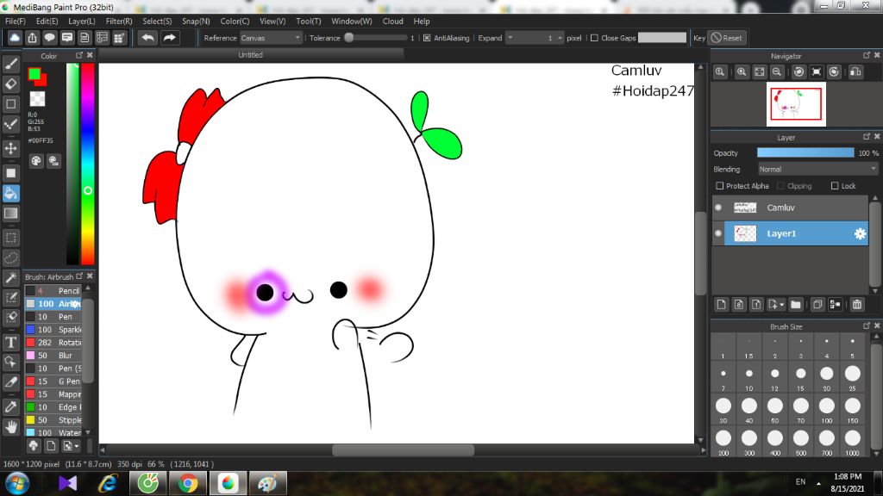
Task: Open cloud save icon in toolbar
Action: click(x=15, y=38)
